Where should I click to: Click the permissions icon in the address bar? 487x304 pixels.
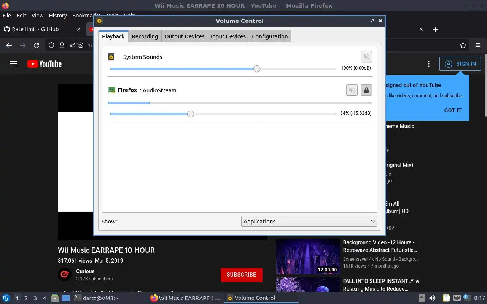point(73,45)
